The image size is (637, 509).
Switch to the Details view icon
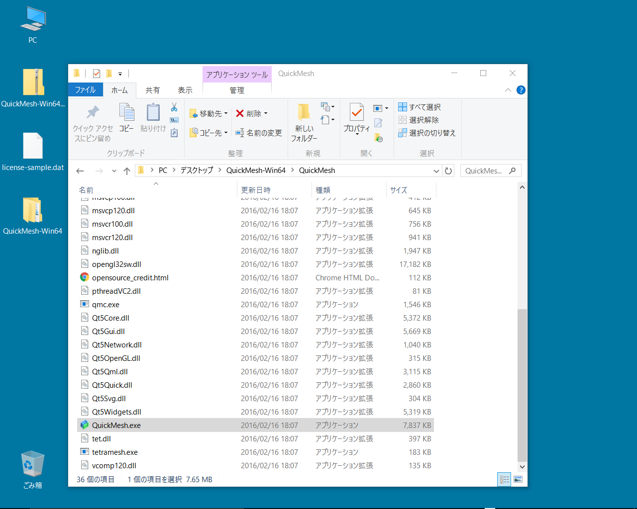tap(504, 479)
